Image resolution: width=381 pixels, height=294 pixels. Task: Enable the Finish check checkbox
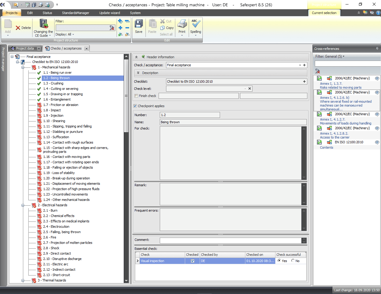pos(136,96)
